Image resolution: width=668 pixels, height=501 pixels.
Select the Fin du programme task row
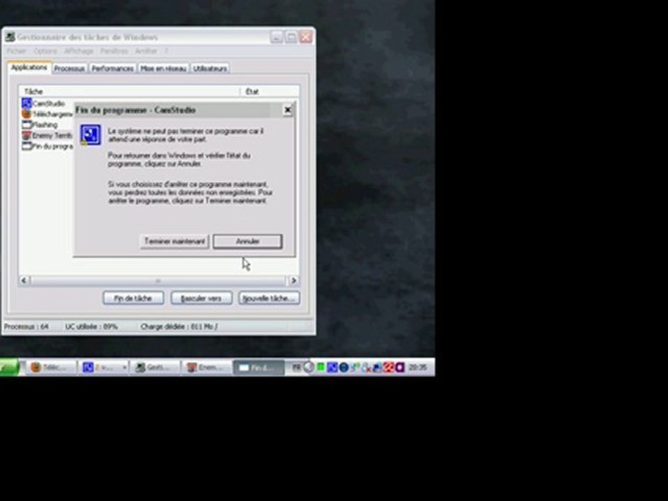(47, 146)
